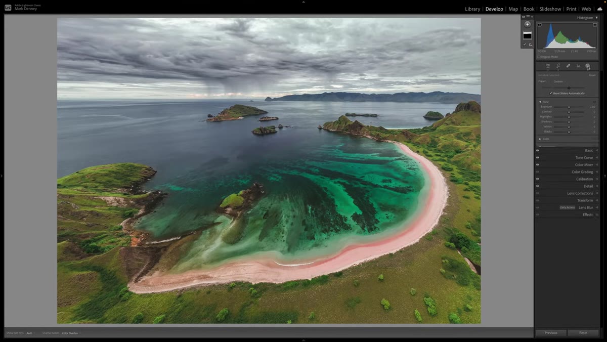Select the Crop overlay tool icon
Image resolution: width=607 pixels, height=342 pixels.
click(558, 66)
